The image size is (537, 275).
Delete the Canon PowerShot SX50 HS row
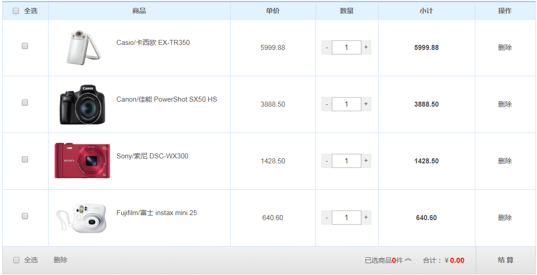tap(505, 104)
